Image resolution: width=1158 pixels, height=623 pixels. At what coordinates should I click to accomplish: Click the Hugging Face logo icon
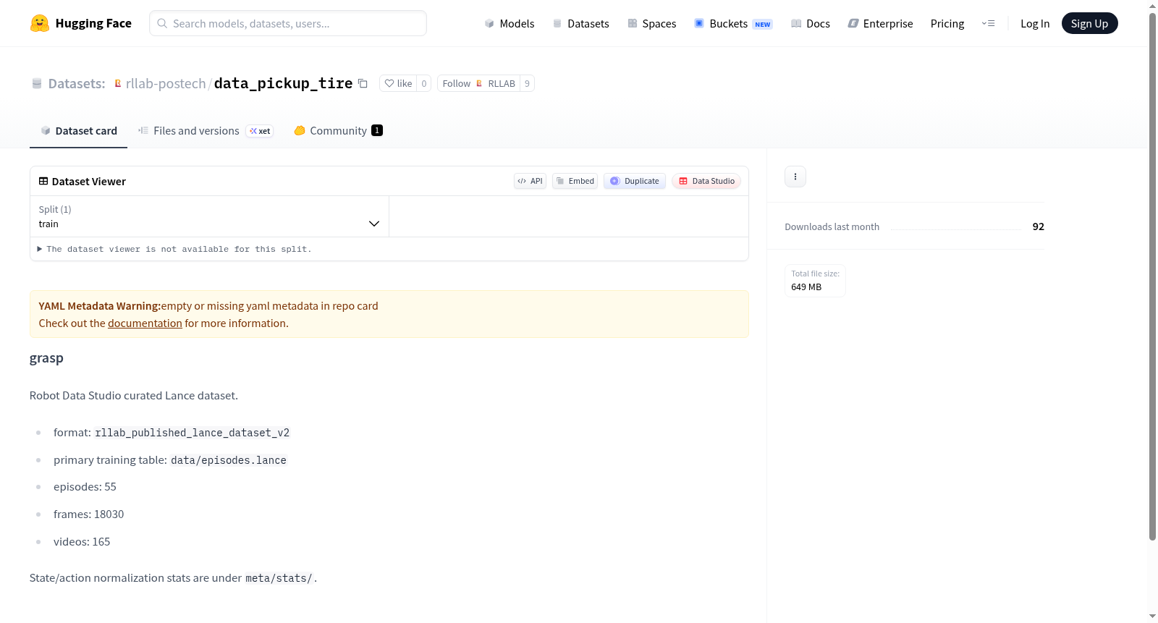pyautogui.click(x=40, y=23)
